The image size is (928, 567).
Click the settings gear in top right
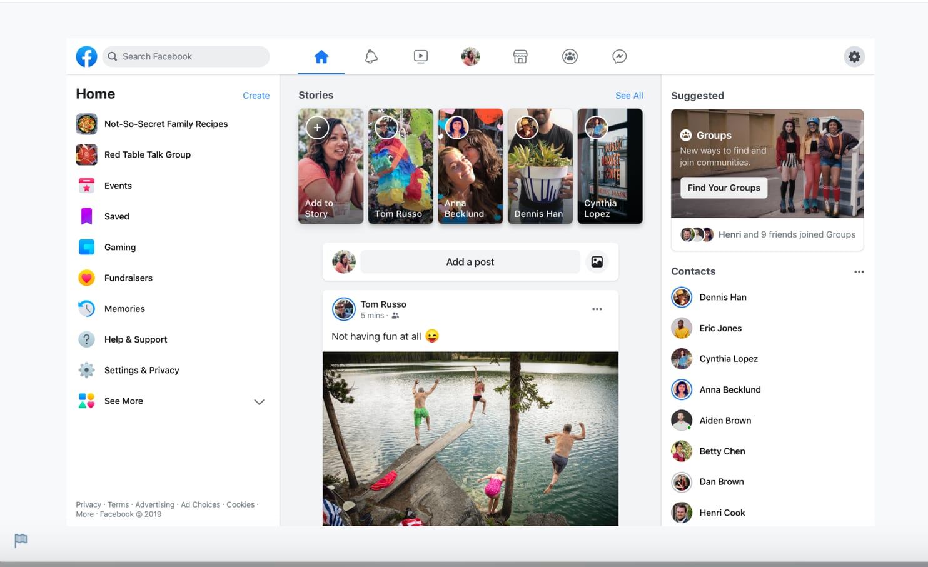854,57
